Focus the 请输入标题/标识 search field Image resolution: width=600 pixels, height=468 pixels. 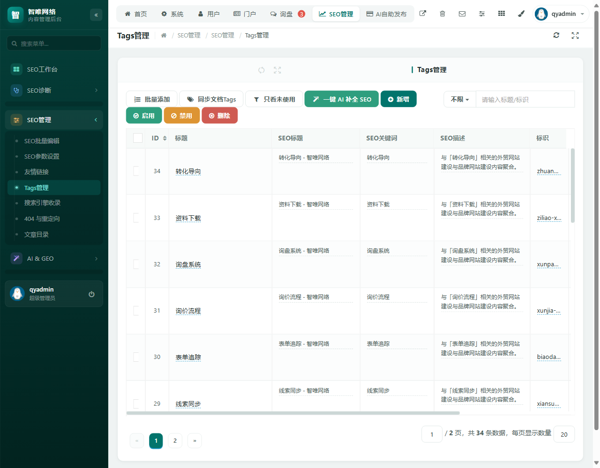pos(525,99)
